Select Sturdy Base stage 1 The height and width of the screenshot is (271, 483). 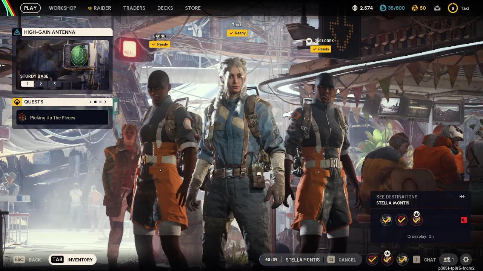(x=27, y=84)
